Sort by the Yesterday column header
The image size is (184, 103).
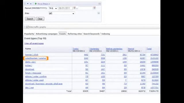point(94,49)
